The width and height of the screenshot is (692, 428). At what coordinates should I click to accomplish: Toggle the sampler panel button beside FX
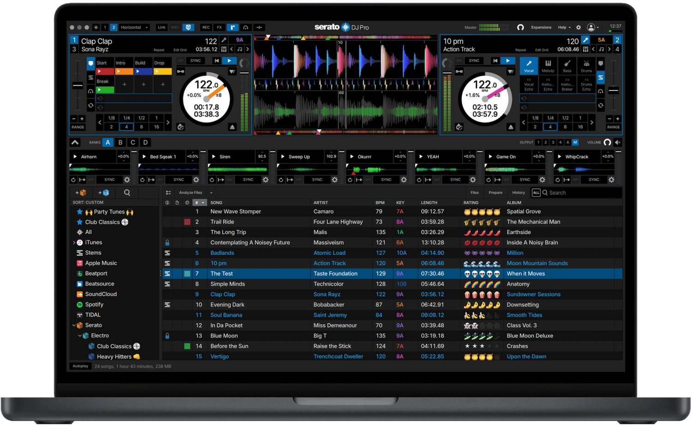tap(233, 28)
